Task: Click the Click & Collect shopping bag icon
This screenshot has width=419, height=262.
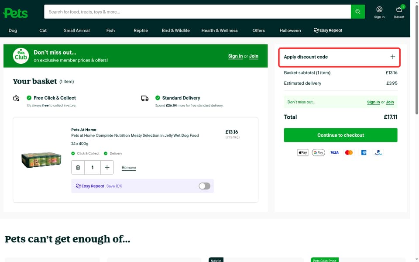Action: tap(16, 98)
